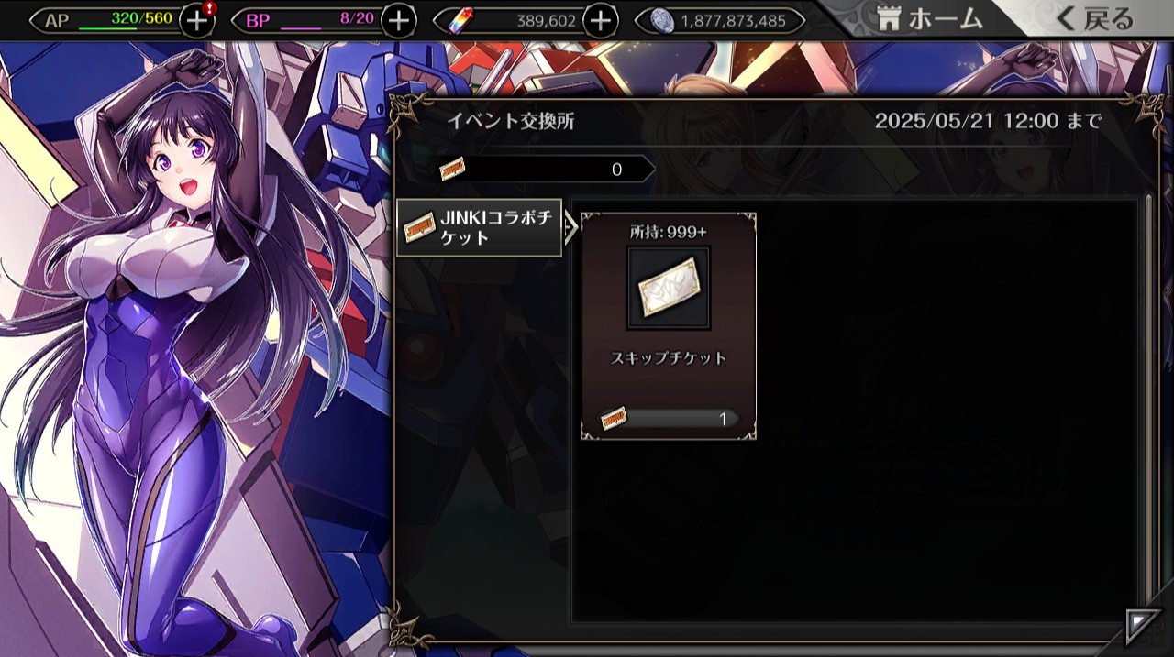The image size is (1174, 657).
Task: Go to Home via ホーム button
Action: tap(929, 18)
